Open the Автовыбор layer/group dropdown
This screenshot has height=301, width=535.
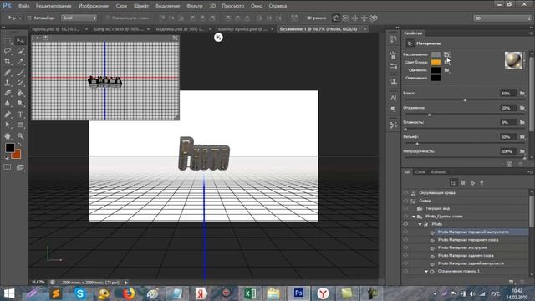(79, 18)
